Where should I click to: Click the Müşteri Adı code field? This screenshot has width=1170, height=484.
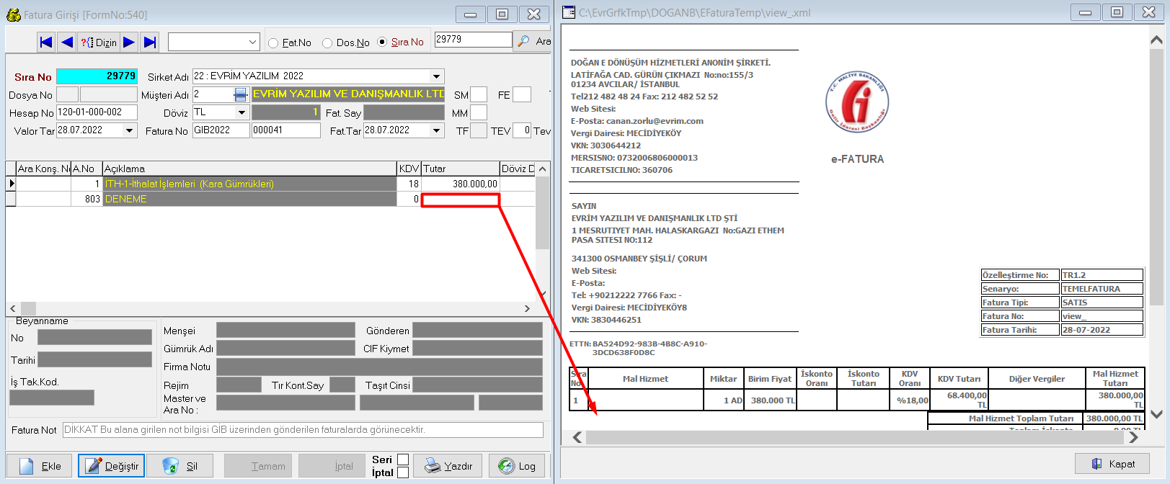tap(213, 94)
